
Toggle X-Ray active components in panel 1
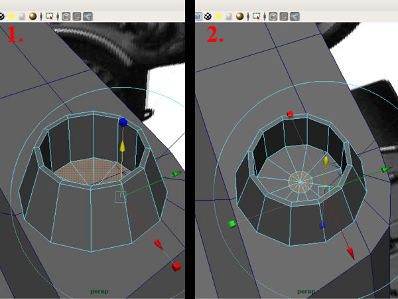tap(77, 17)
